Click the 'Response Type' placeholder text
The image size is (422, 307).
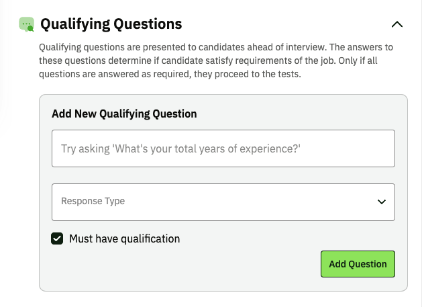pyautogui.click(x=93, y=202)
